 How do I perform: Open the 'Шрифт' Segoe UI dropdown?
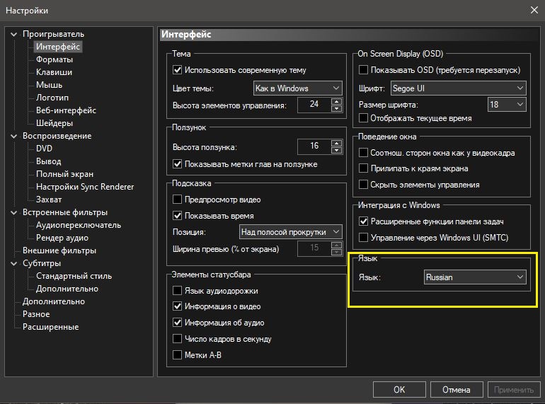tap(458, 88)
